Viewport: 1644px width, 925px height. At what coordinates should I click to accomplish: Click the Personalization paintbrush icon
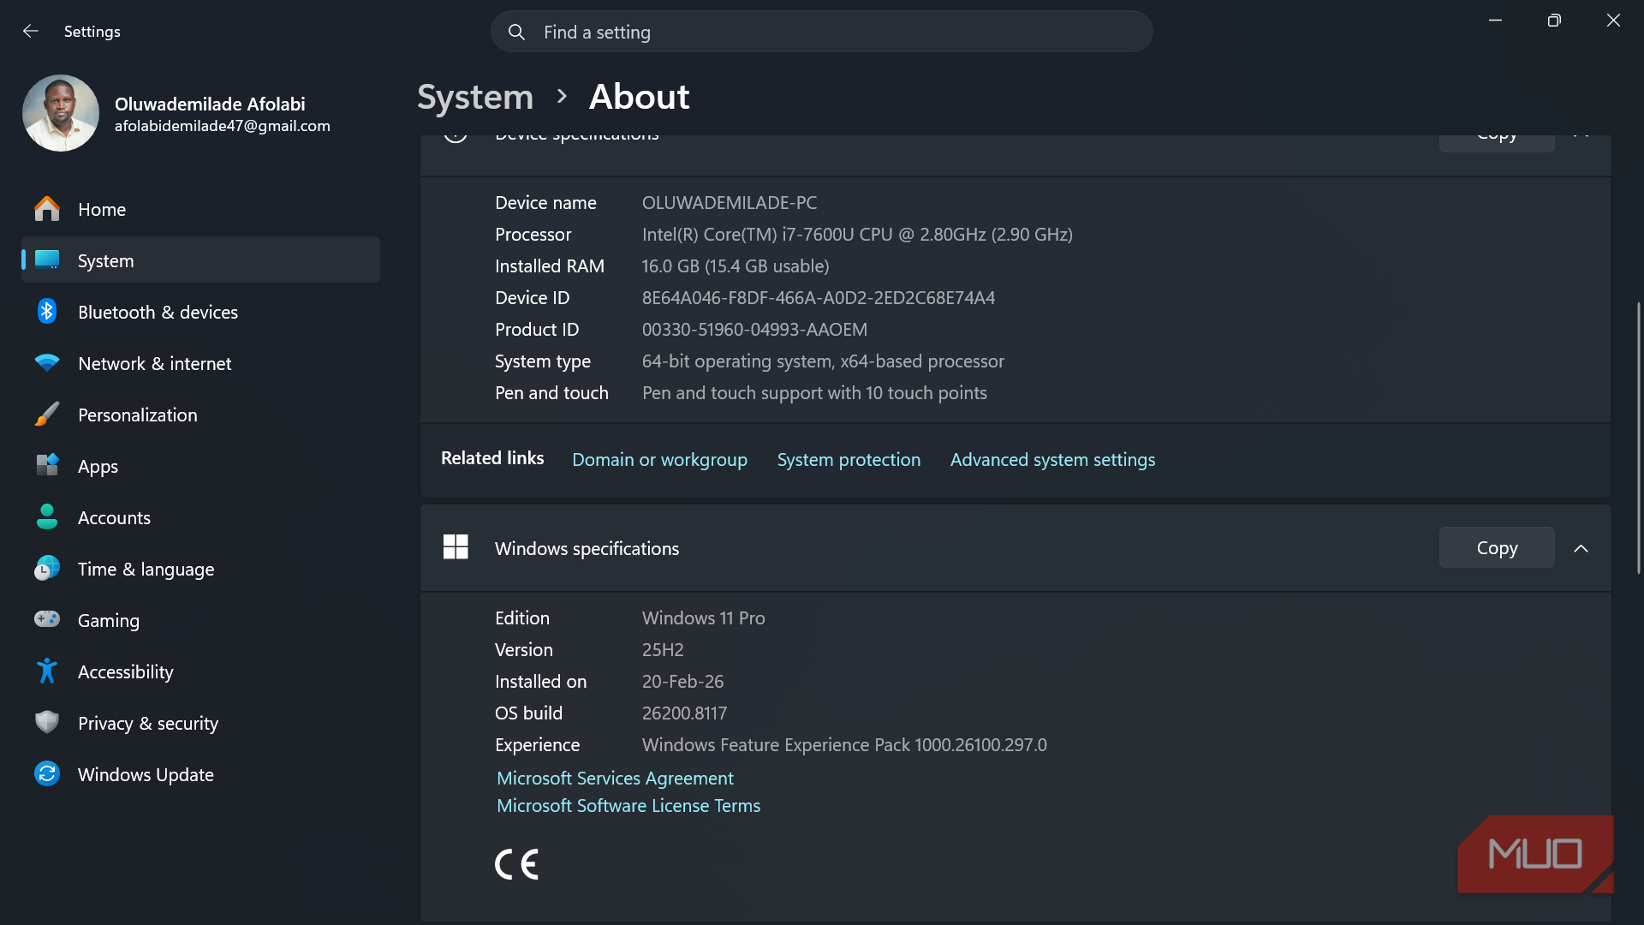[x=47, y=414]
